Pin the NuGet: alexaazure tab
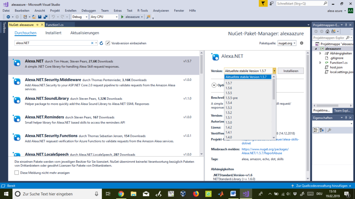This screenshot has height=199, width=355. pyautogui.click(x=37, y=25)
